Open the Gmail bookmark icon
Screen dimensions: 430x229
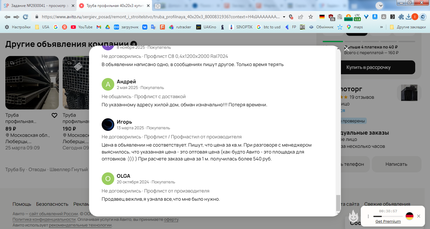pyautogui.click(x=99, y=27)
